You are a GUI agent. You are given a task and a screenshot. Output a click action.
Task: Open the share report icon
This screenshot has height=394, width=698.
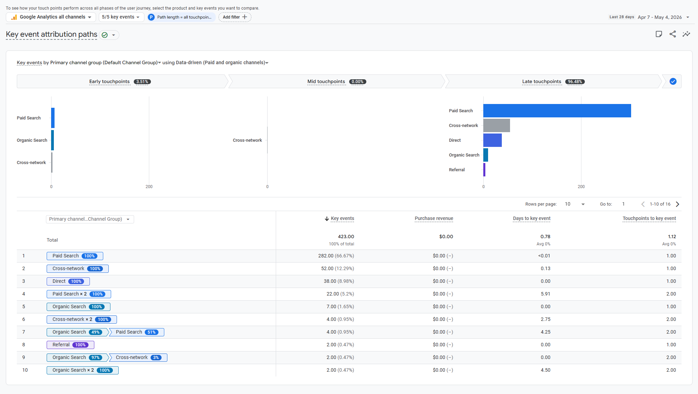point(673,34)
